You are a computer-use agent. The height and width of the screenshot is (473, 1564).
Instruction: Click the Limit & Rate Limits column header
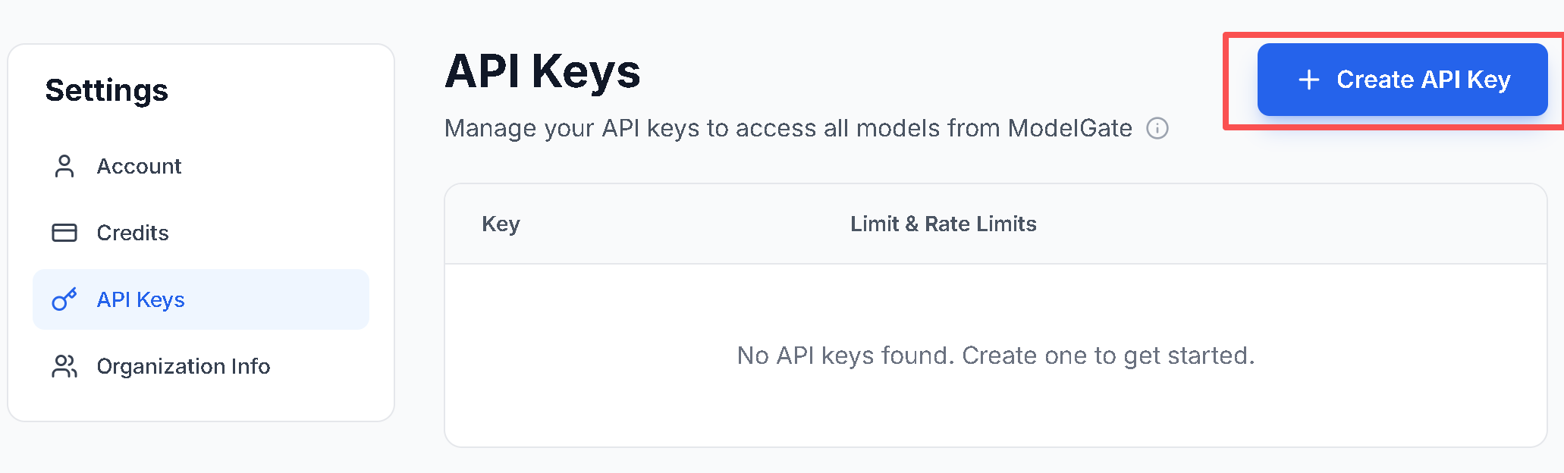tap(942, 224)
